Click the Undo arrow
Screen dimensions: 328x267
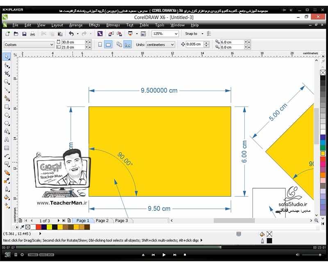(71, 34)
